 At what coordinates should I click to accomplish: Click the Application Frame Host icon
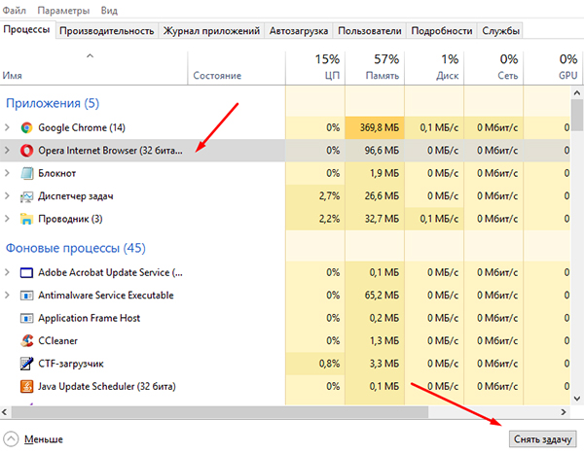click(26, 318)
